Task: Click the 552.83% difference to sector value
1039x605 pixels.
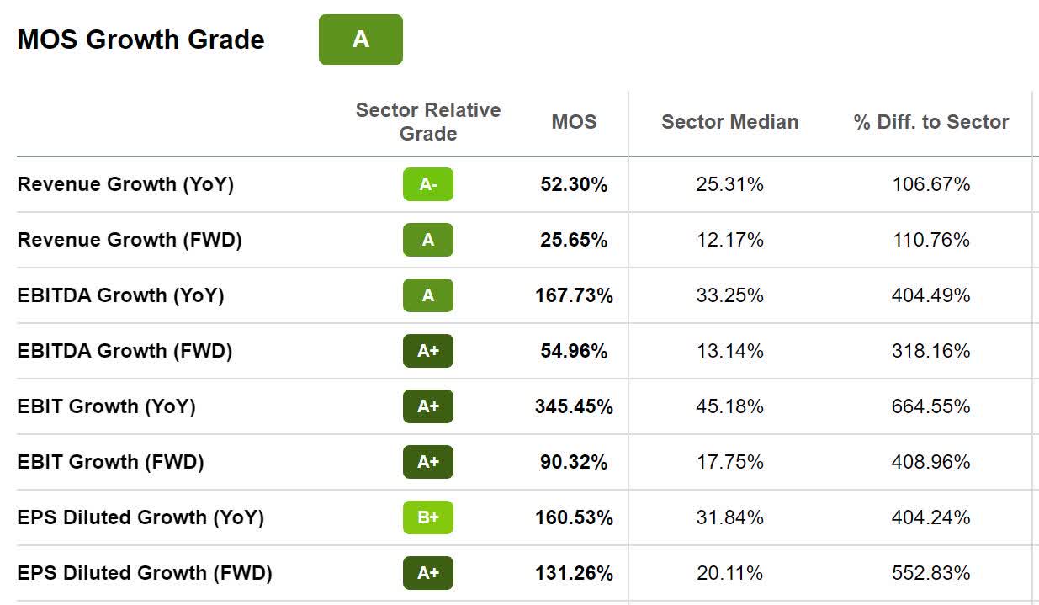Action: [931, 573]
